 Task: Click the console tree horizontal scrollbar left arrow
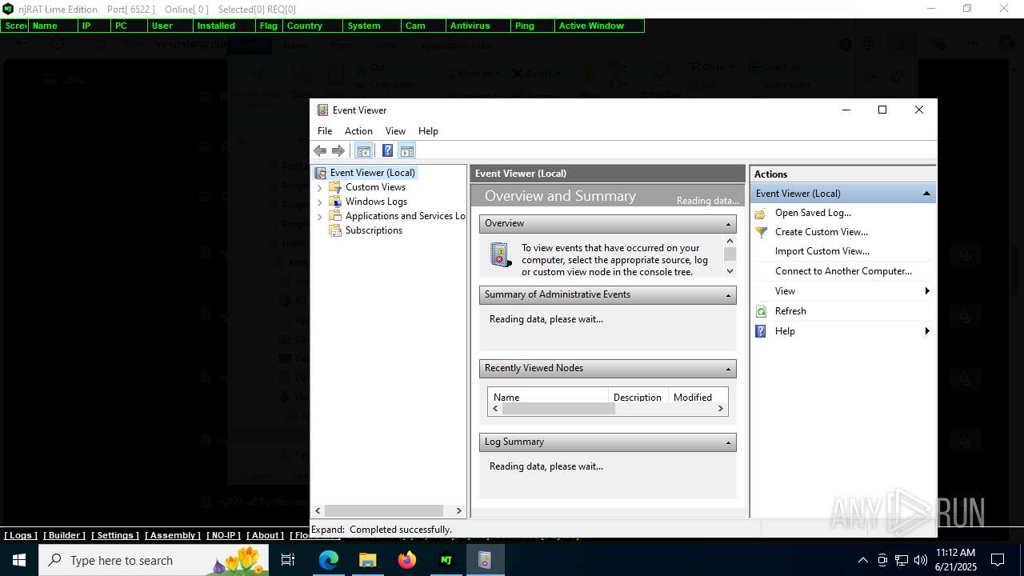318,510
